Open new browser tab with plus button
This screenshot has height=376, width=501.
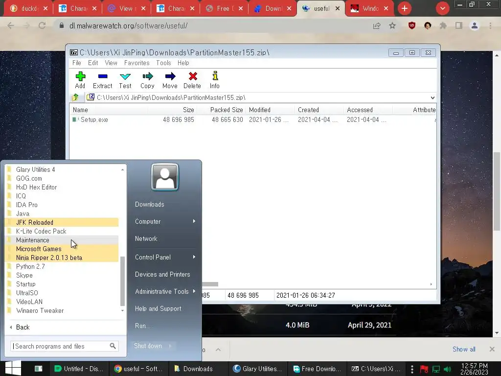click(x=405, y=8)
